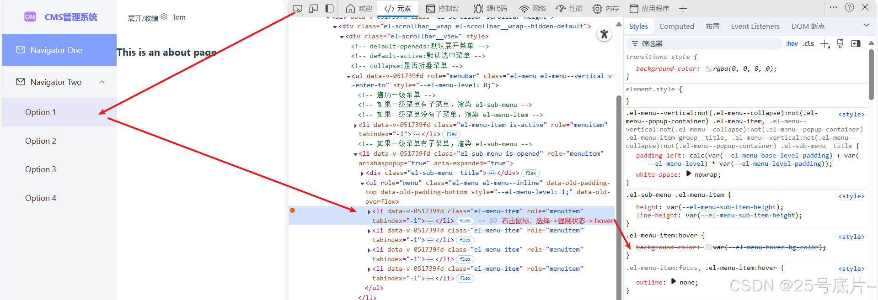Click ellipsis of the is-active li node
This screenshot has height=300, width=878.
[416, 134]
